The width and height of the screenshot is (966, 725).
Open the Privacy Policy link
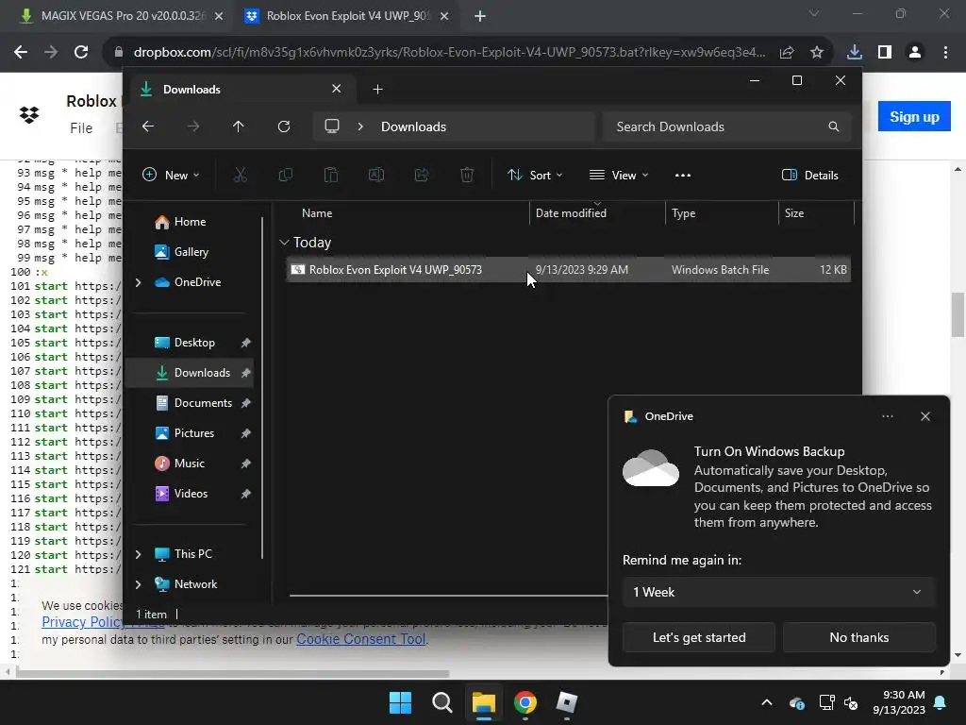83,622
